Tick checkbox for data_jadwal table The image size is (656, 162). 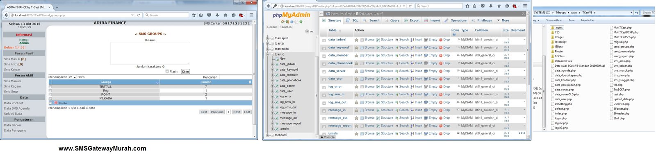[x=324, y=40]
